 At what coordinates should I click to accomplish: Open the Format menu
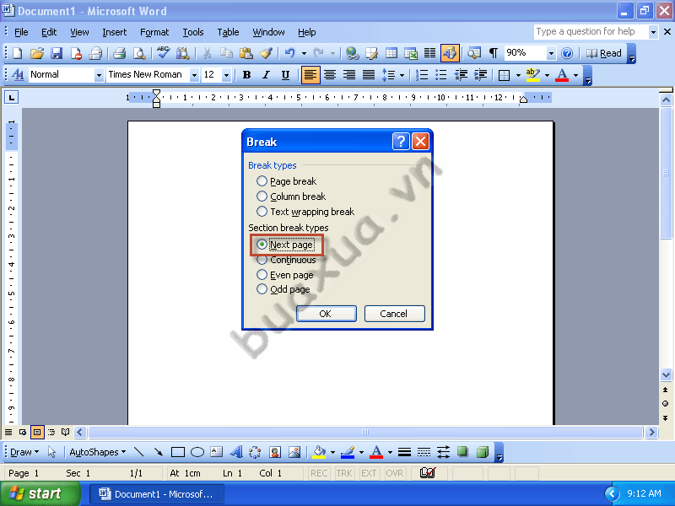154,32
